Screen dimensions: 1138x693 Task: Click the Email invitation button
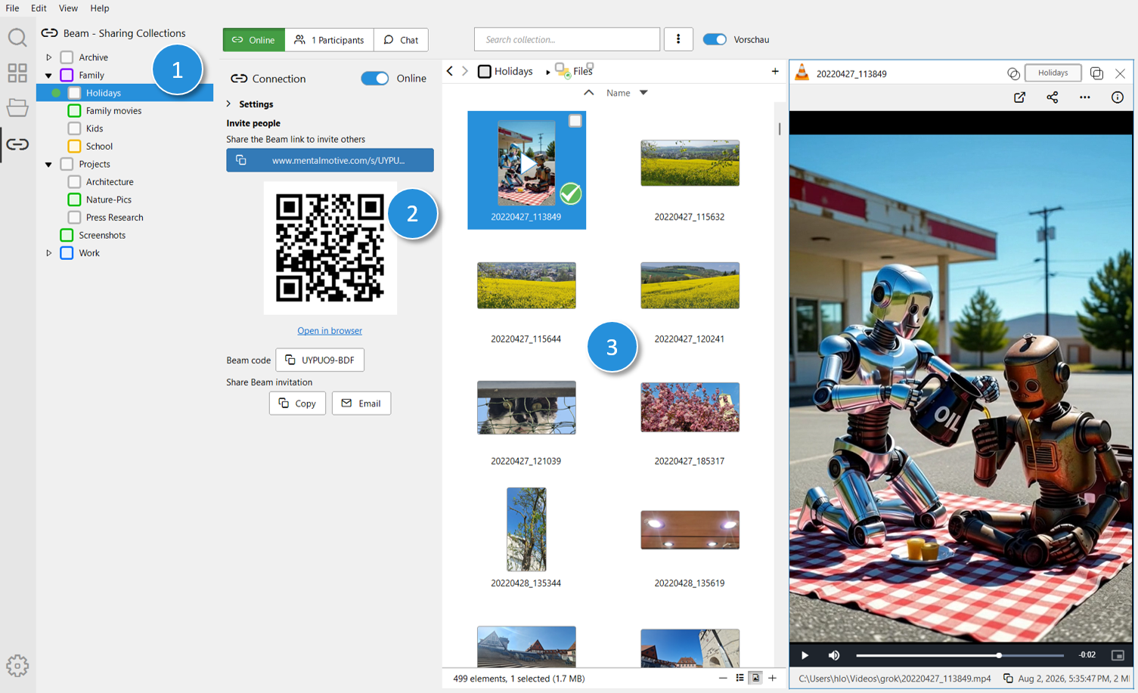point(361,404)
